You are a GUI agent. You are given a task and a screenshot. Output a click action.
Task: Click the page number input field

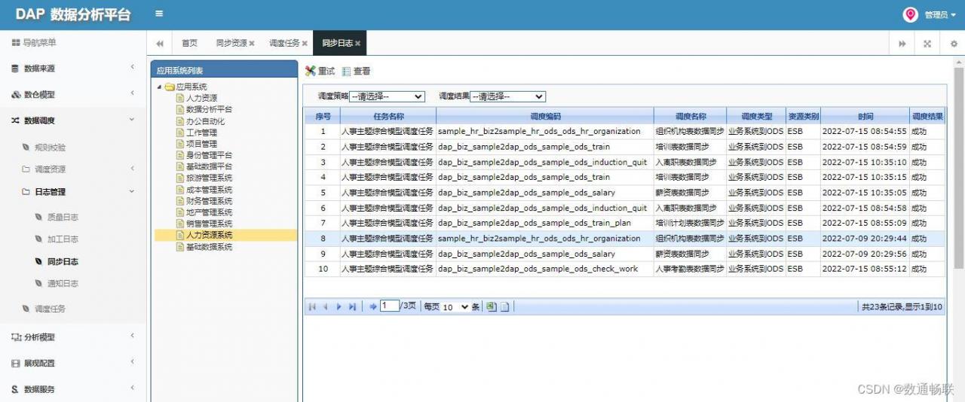click(390, 306)
